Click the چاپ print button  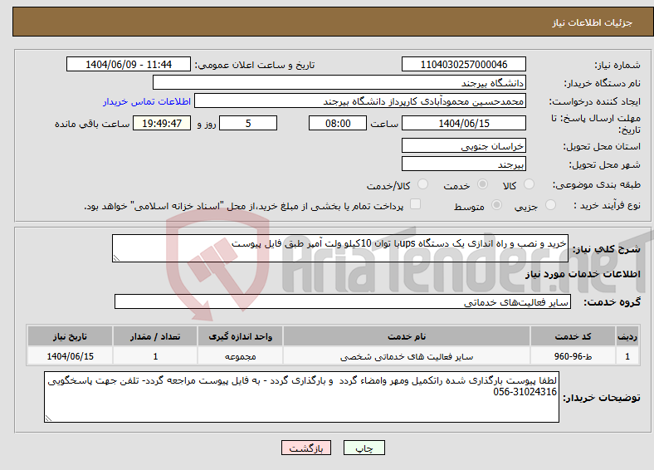[364, 448]
